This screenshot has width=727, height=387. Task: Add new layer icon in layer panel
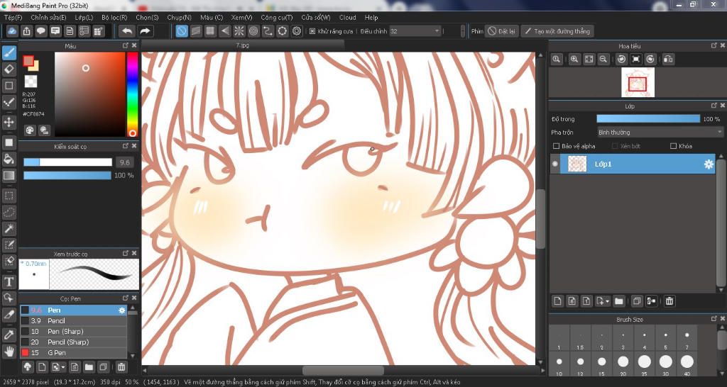pos(558,301)
